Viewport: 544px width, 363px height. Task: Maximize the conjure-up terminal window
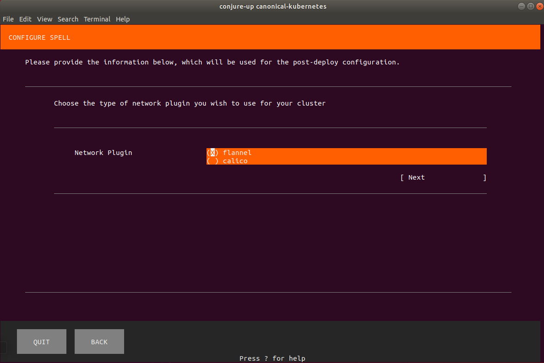530,6
